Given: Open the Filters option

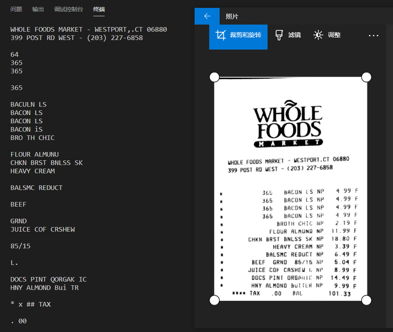Looking at the screenshot, I should (288, 35).
